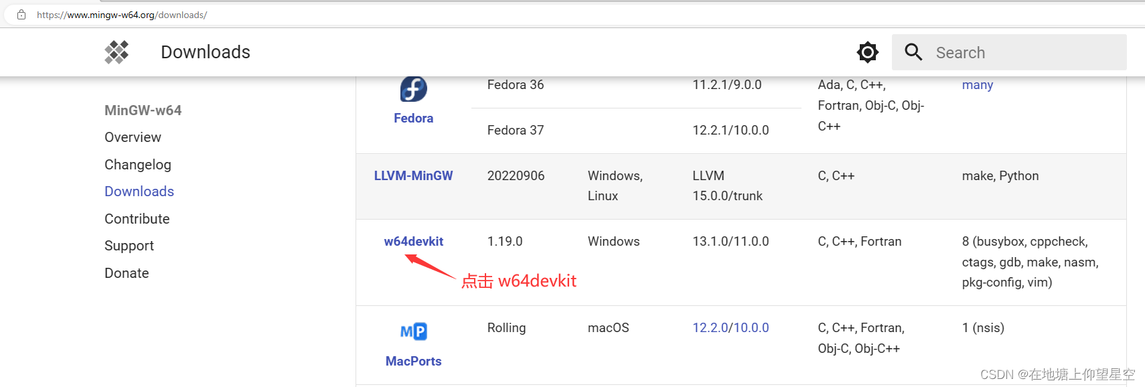Go to the Support section
Image resolution: width=1145 pixels, height=387 pixels.
click(129, 245)
